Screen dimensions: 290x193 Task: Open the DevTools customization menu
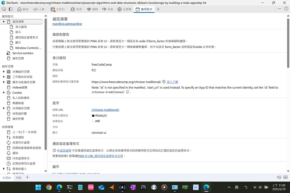[x=279, y=9]
